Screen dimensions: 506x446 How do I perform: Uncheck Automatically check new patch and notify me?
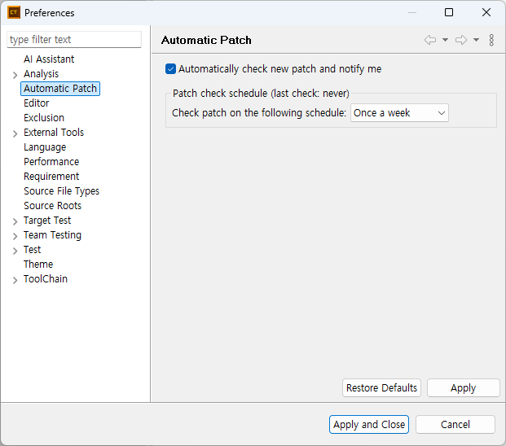(x=170, y=69)
